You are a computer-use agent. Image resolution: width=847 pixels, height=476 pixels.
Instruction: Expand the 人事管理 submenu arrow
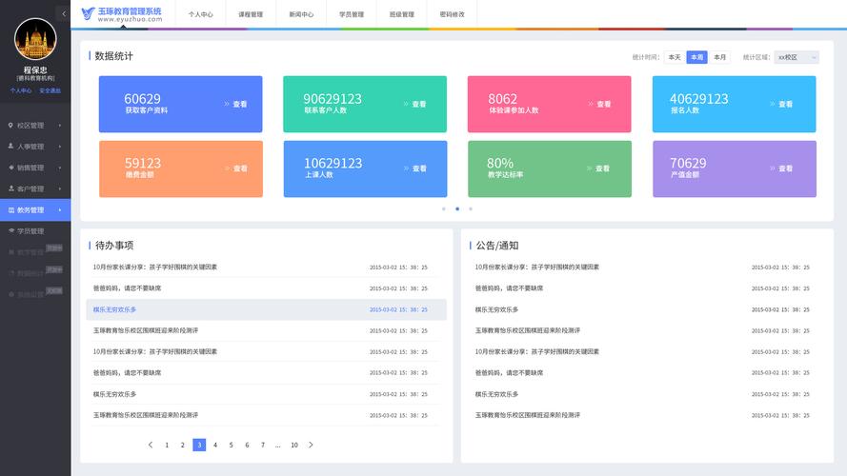[60, 147]
